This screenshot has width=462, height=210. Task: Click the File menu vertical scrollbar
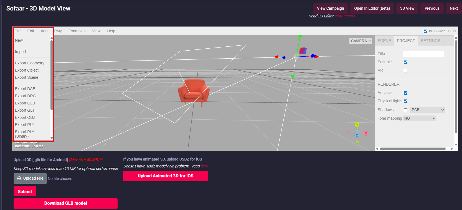coord(52,75)
